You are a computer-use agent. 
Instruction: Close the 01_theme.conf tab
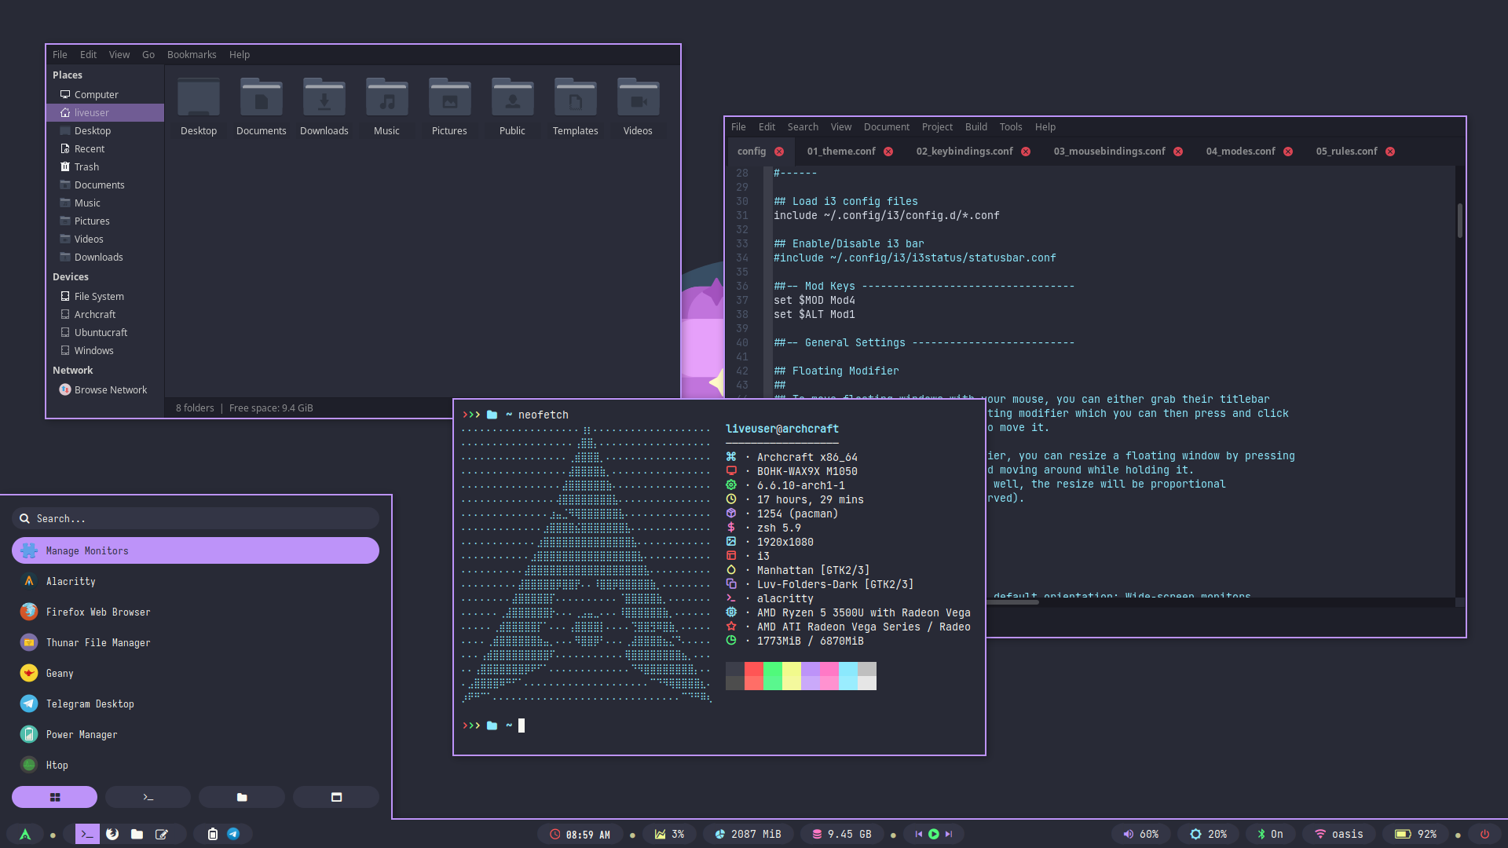(888, 152)
